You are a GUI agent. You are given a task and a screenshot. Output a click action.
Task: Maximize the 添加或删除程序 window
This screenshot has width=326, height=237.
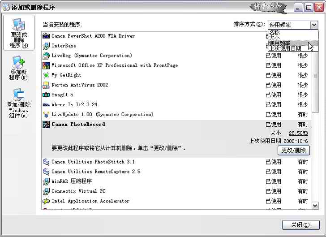[309, 8]
